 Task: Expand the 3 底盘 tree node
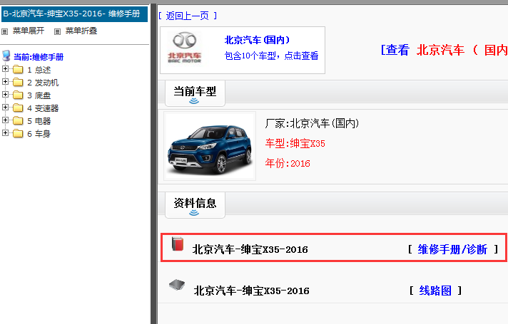(5, 95)
